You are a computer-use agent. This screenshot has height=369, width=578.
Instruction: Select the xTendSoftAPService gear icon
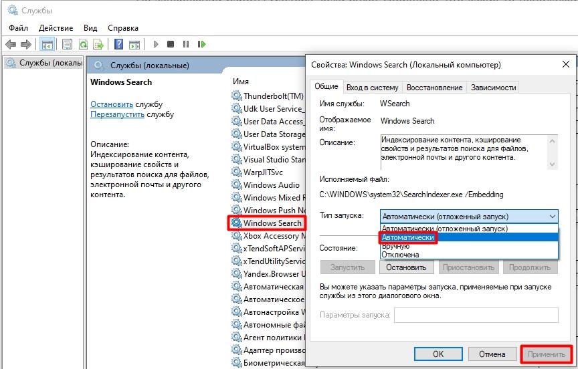tap(236, 249)
